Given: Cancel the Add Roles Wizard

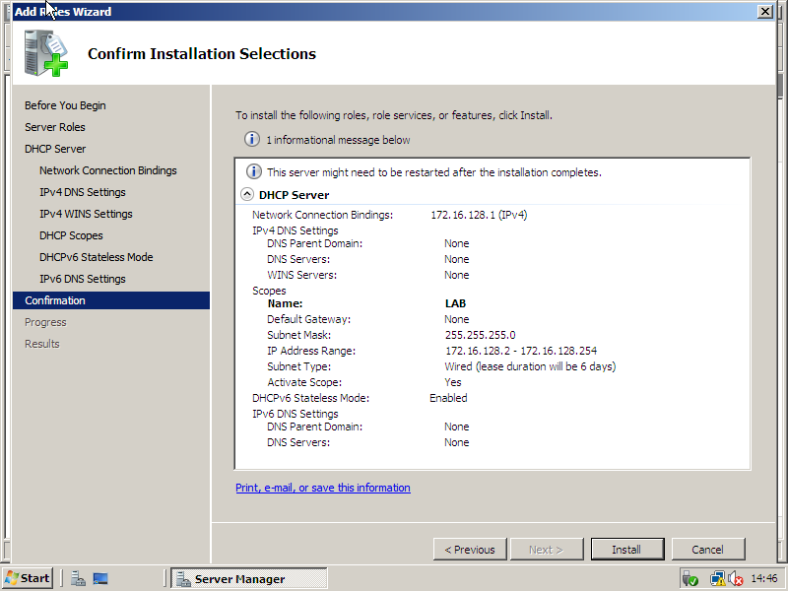Looking at the screenshot, I should (707, 550).
